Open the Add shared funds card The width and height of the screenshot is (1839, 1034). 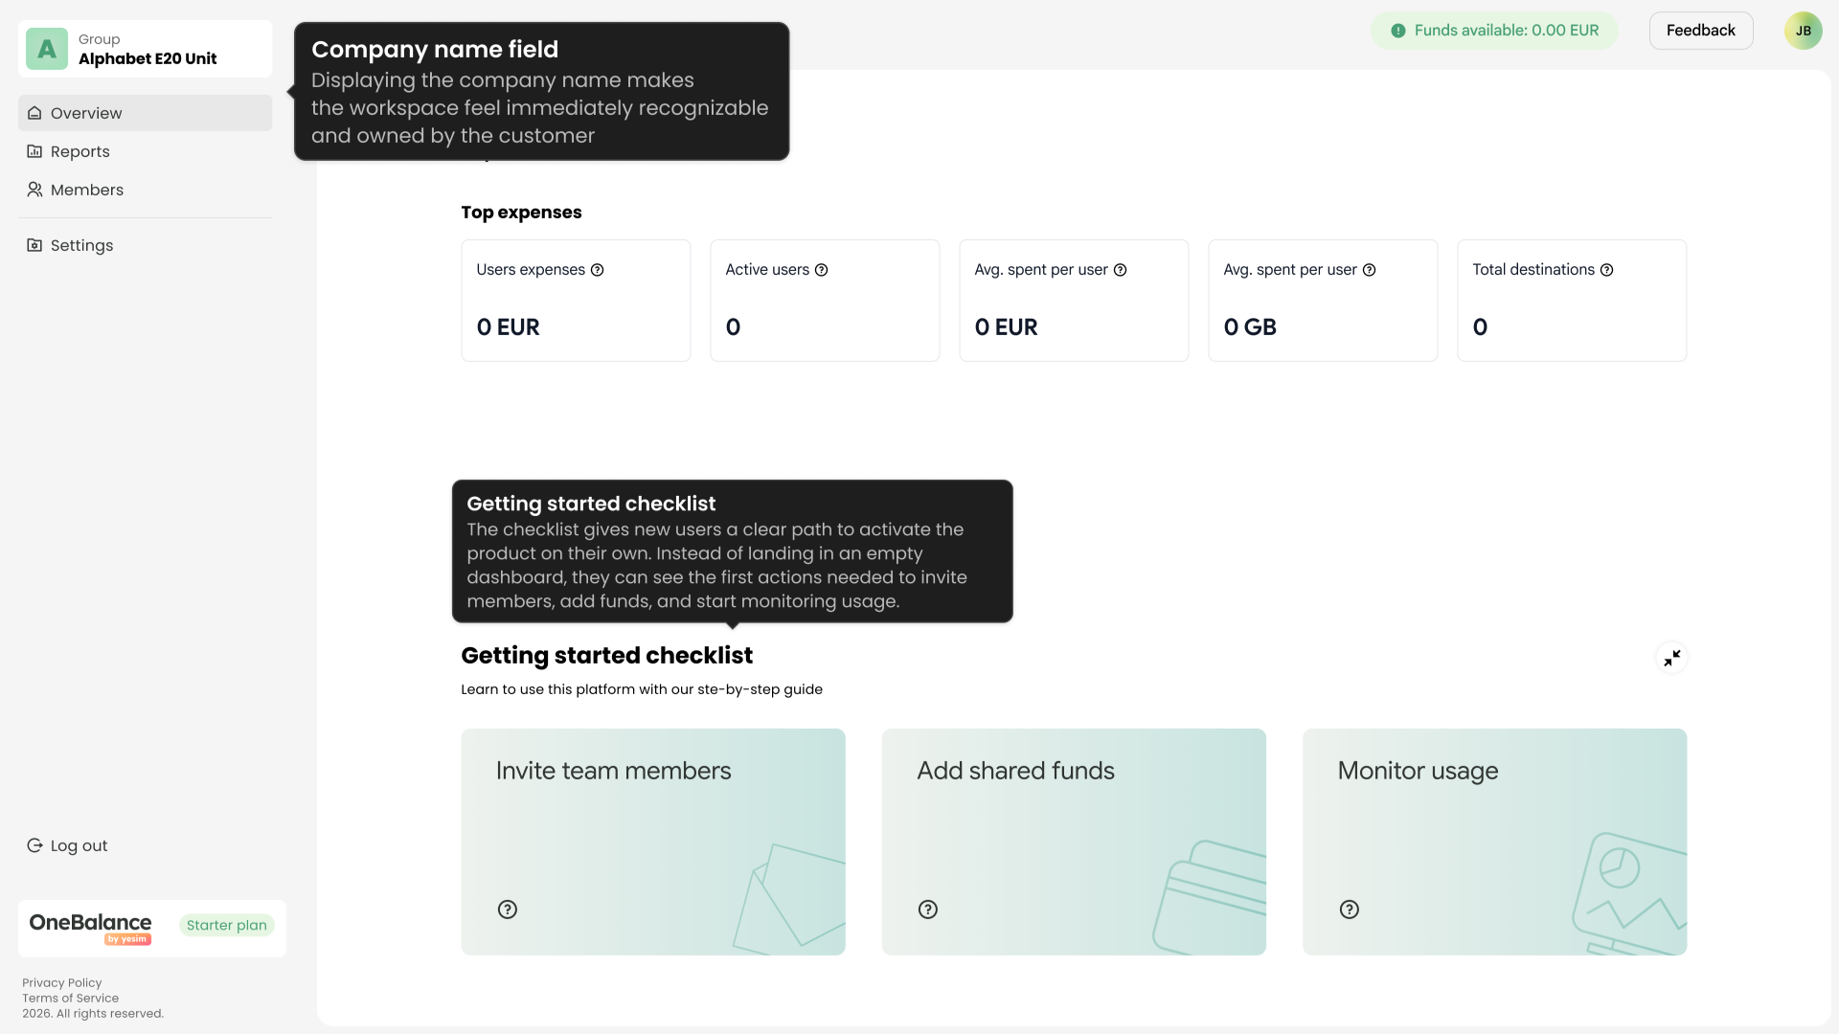click(x=1074, y=842)
